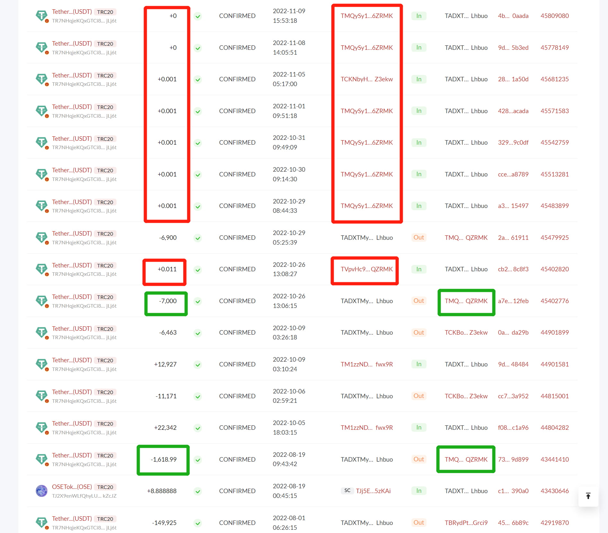This screenshot has height=533, width=608.
Task: Open recipient TCKBo... Z3ekw in -6,463 row
Action: (x=466, y=332)
